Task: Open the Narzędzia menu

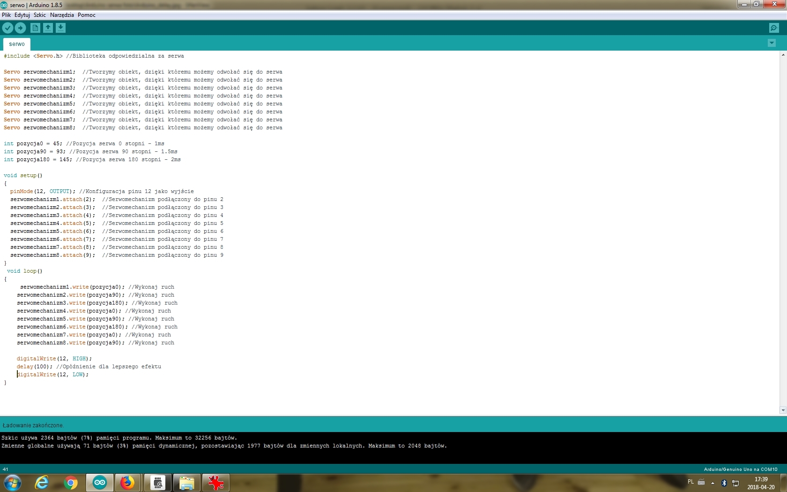Action: tap(62, 15)
